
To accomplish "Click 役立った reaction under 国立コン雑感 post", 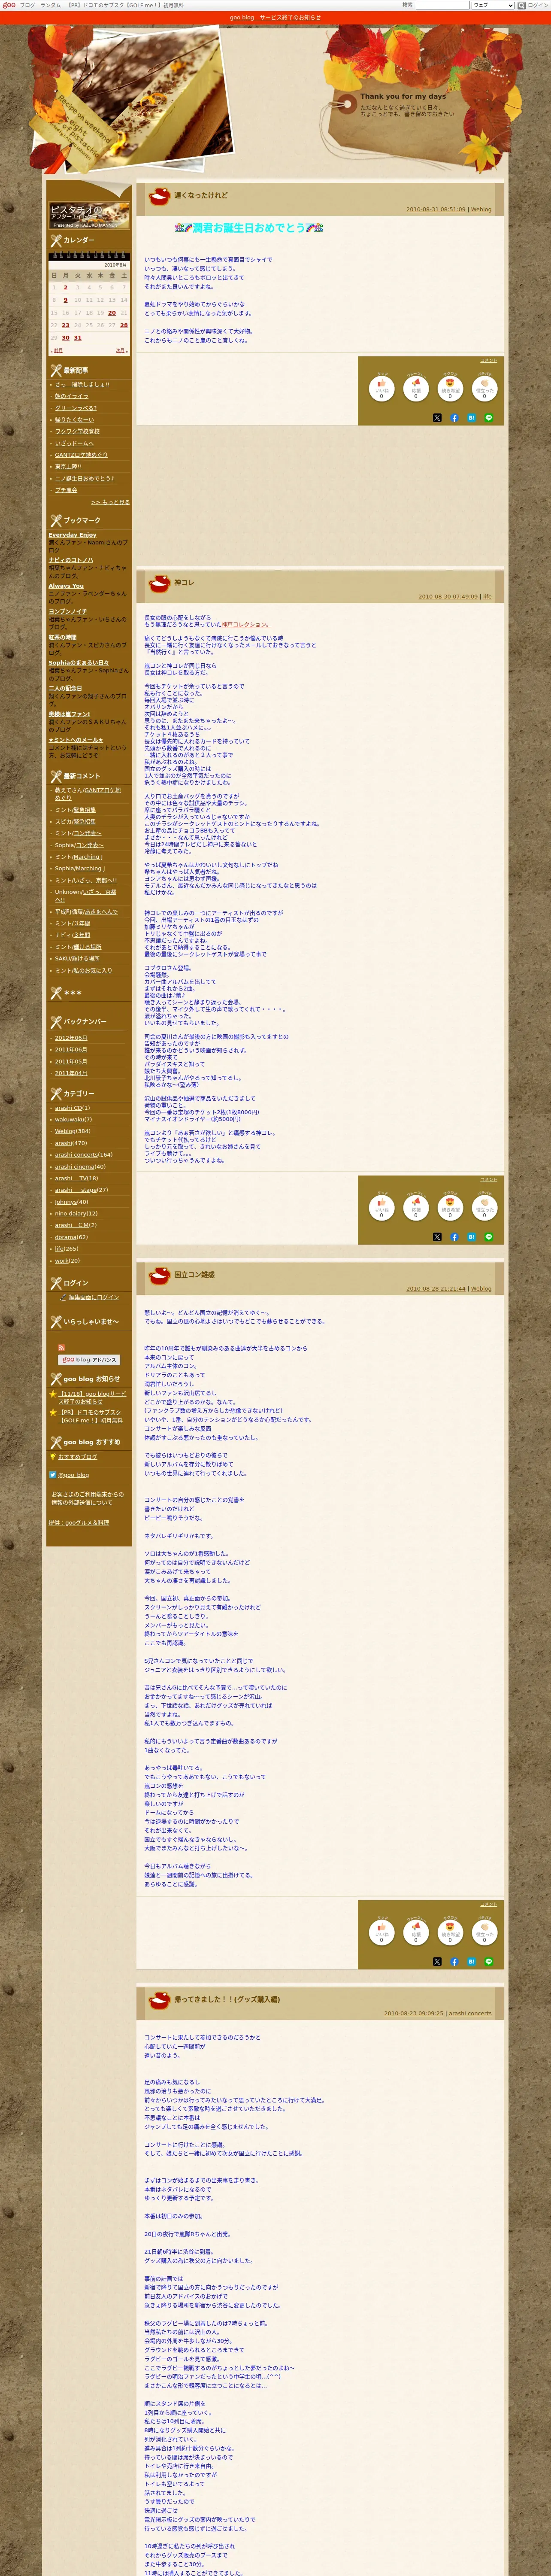I will 485,1932.
